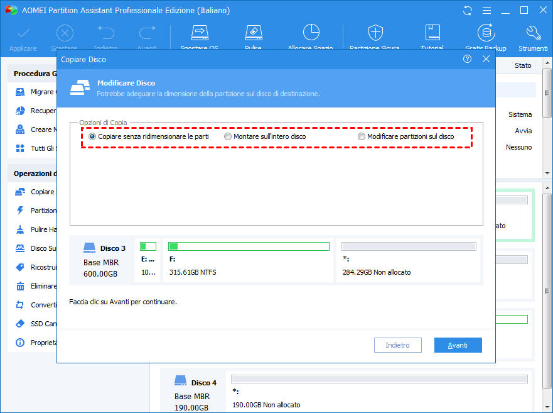
Task: Click the Stato column header
Action: pyautogui.click(x=523, y=65)
